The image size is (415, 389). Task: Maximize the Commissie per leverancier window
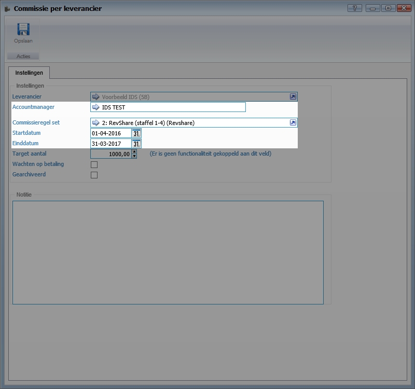click(x=388, y=8)
